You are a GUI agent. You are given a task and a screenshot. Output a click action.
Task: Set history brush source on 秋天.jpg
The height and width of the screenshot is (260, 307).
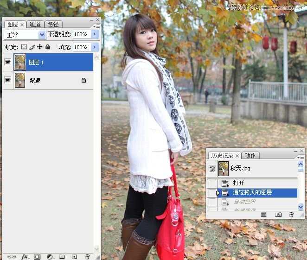click(212, 168)
